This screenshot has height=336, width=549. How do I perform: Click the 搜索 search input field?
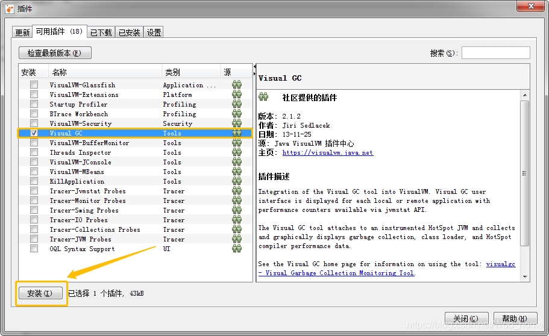point(496,53)
